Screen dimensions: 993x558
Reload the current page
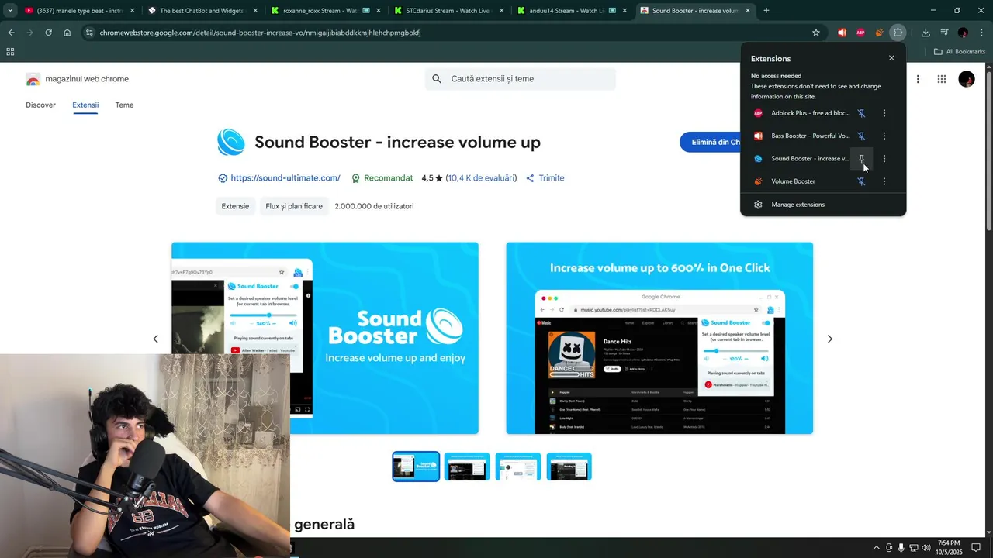click(48, 33)
